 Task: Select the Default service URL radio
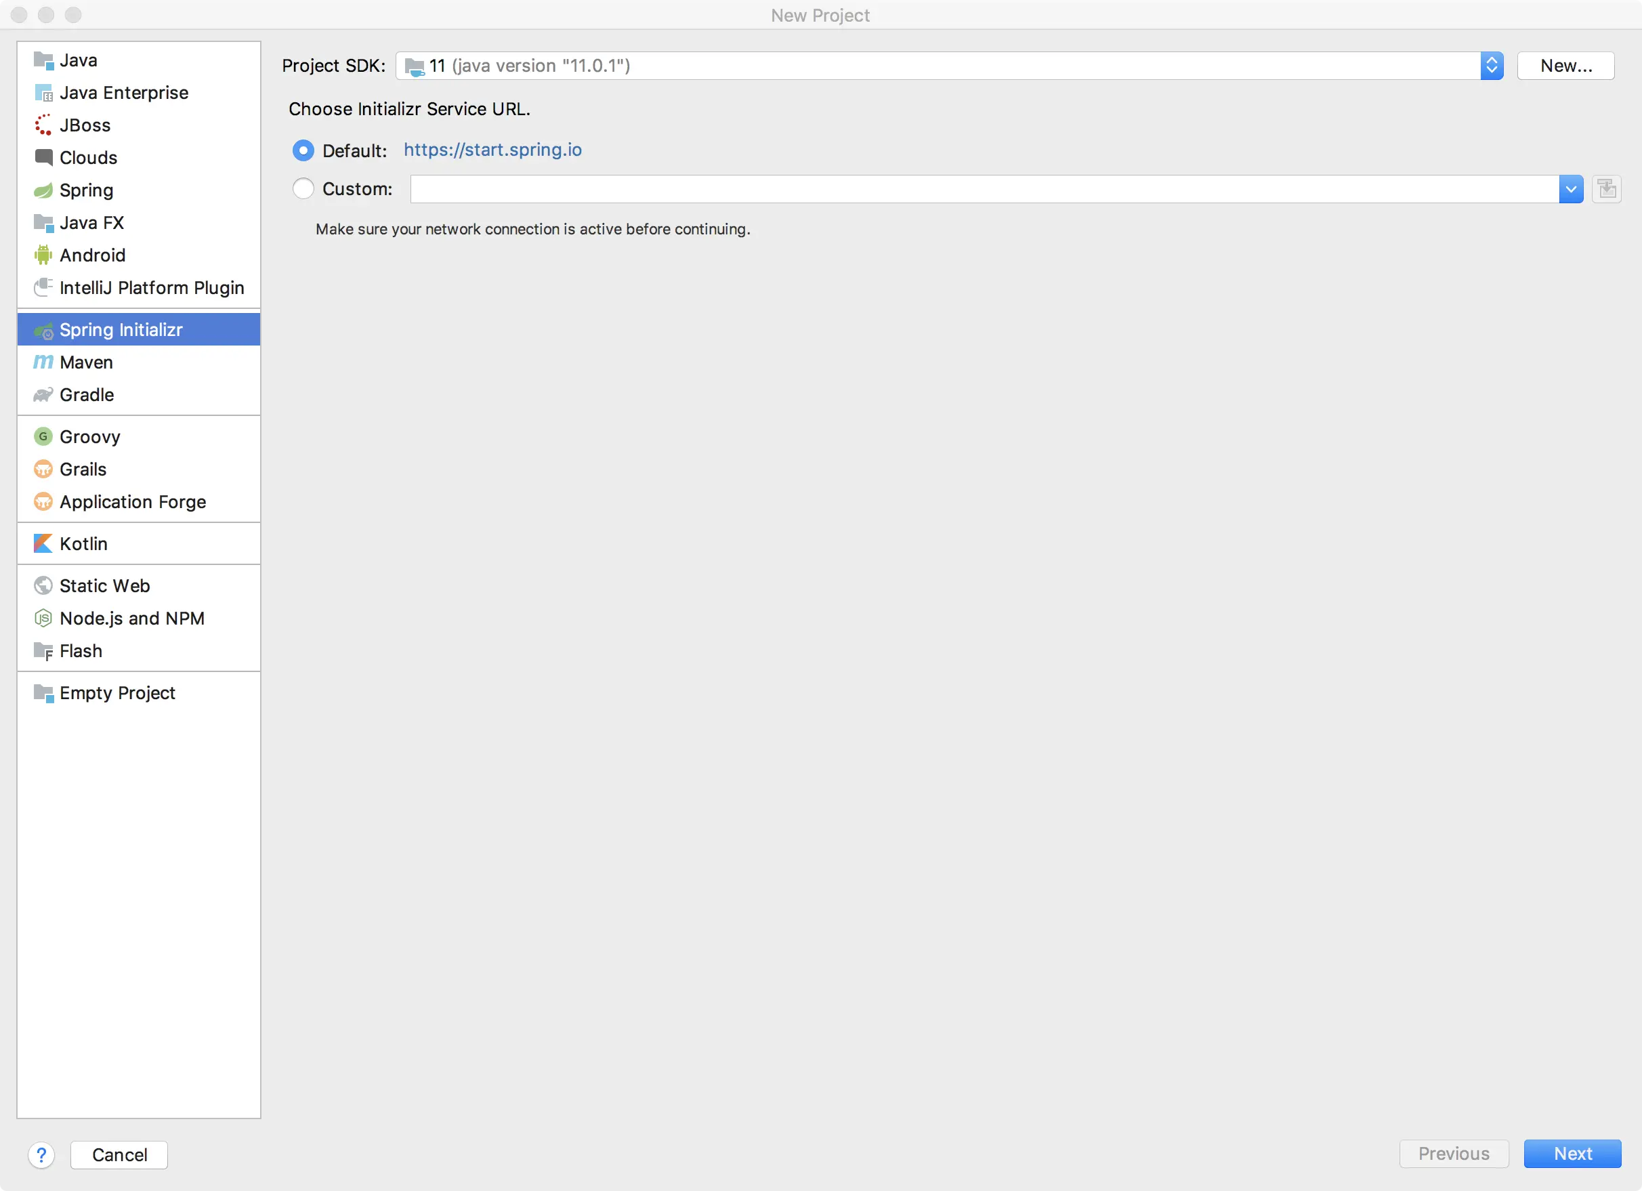click(x=303, y=150)
